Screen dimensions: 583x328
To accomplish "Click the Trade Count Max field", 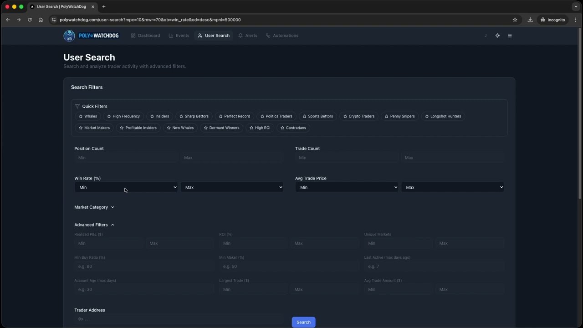I will pyautogui.click(x=453, y=158).
